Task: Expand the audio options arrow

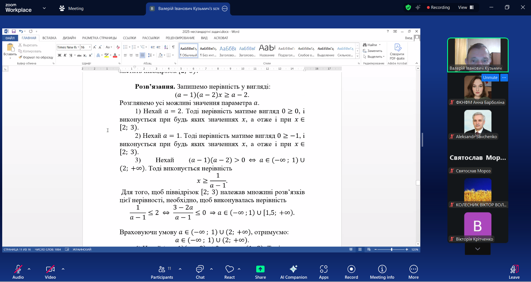Action: 29,269
